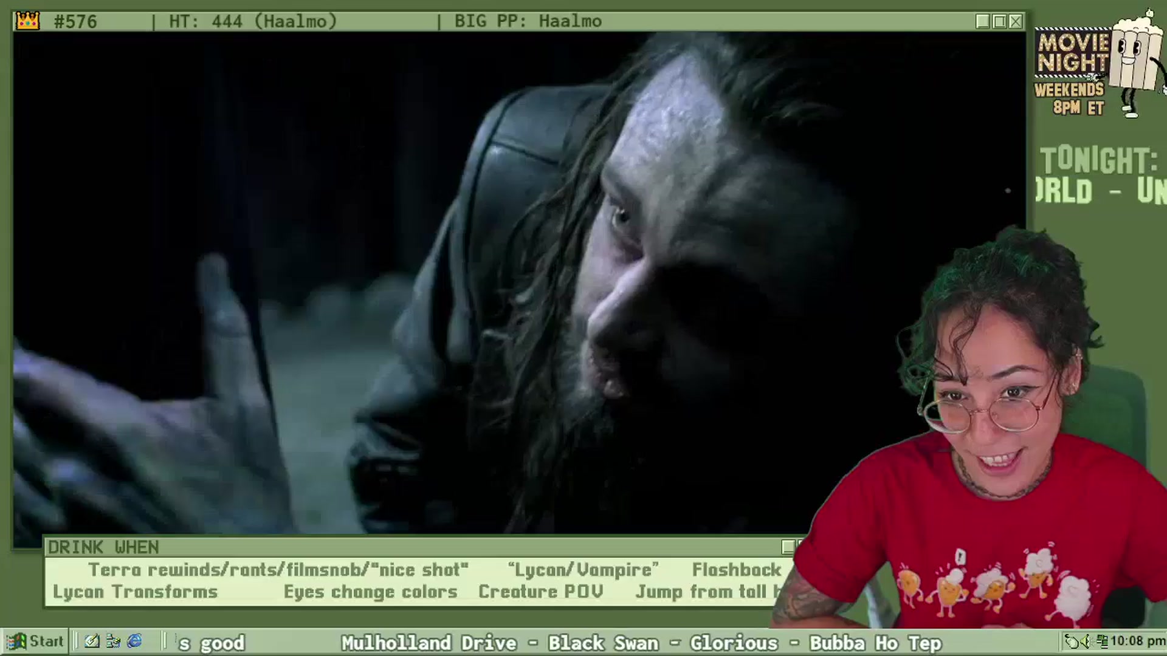Click the network connection tray icon
This screenshot has width=1167, height=656.
coord(1101,641)
